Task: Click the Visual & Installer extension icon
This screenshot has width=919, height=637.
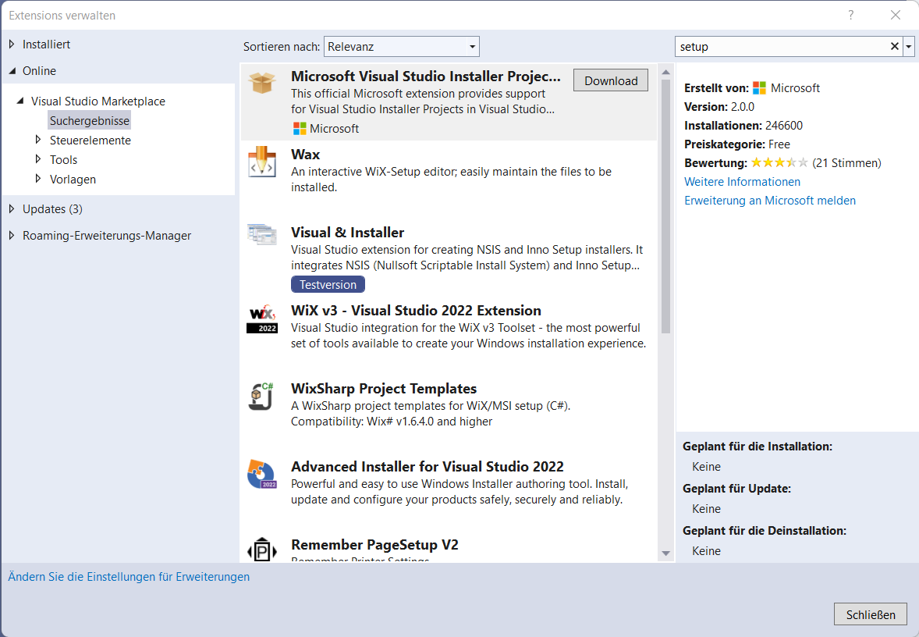Action: point(262,235)
